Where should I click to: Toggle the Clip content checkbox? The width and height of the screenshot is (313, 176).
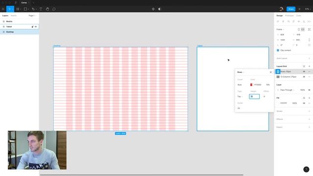[278, 50]
